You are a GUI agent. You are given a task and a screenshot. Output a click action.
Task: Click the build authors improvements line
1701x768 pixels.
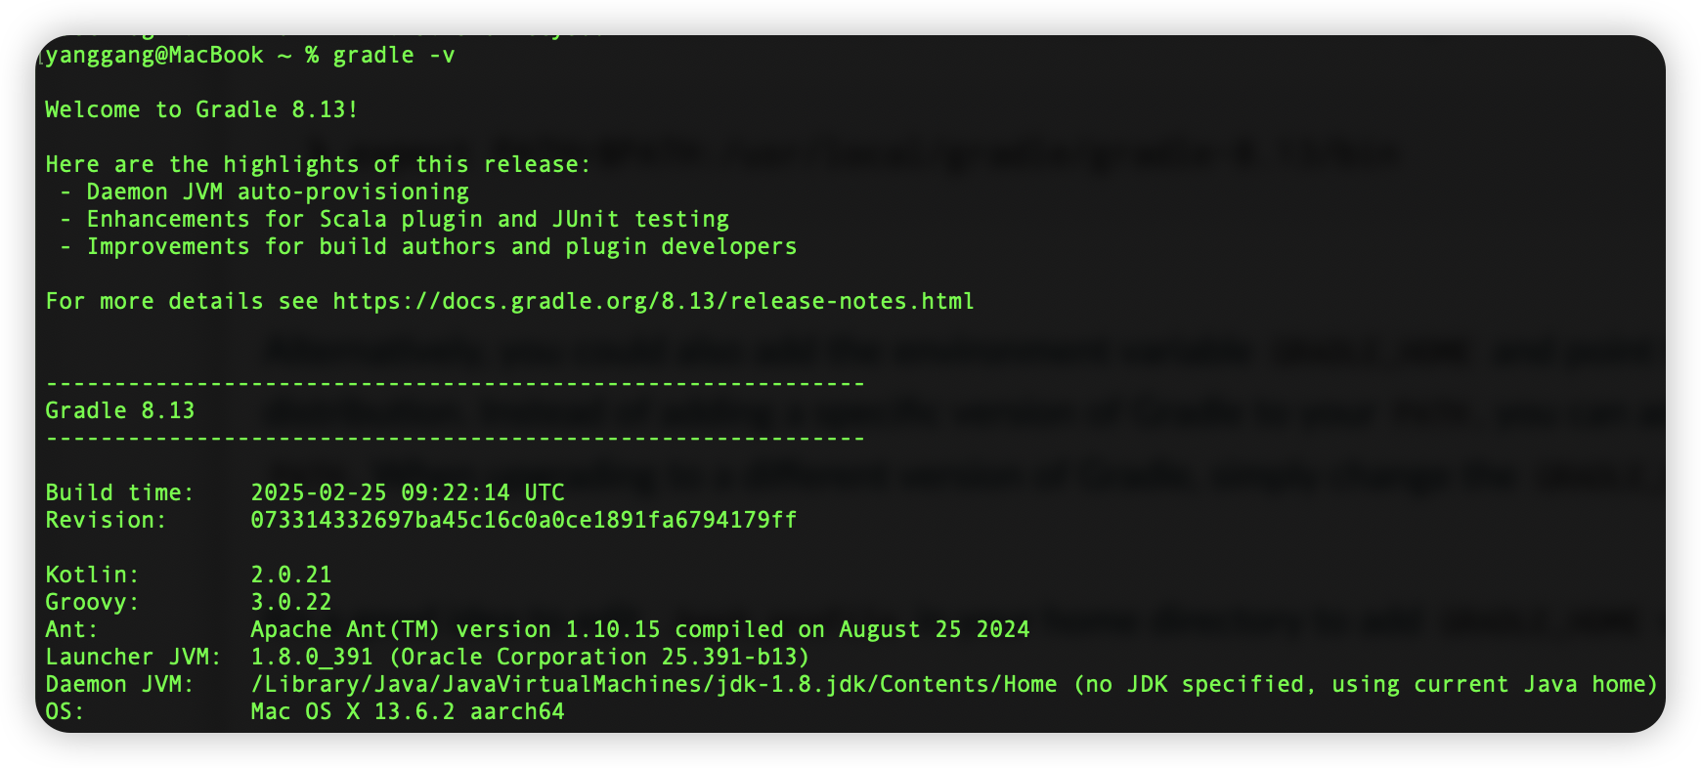click(442, 246)
